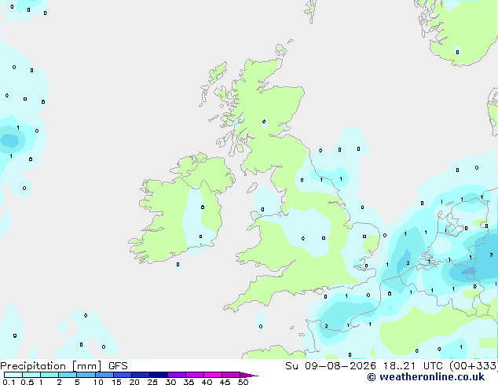Click the '18..21 UTC' time range text

click(x=415, y=366)
